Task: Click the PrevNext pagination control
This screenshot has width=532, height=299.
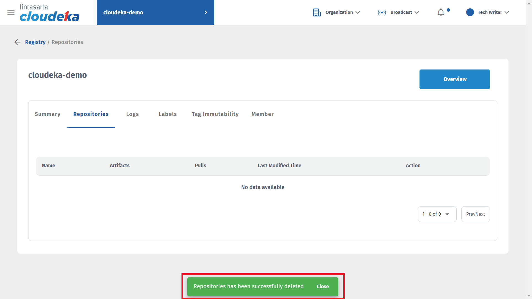Action: click(x=475, y=214)
